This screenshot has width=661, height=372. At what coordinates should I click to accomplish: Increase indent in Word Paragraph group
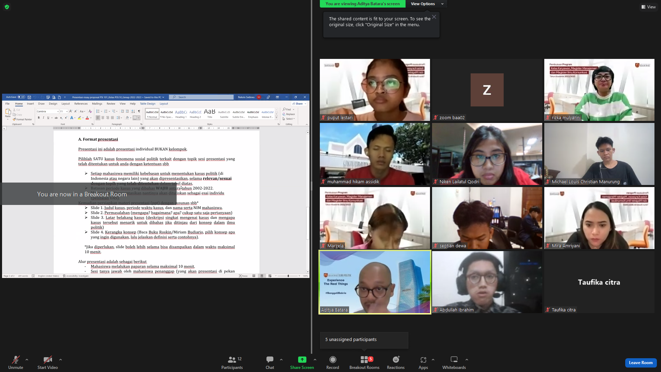tap(127, 111)
